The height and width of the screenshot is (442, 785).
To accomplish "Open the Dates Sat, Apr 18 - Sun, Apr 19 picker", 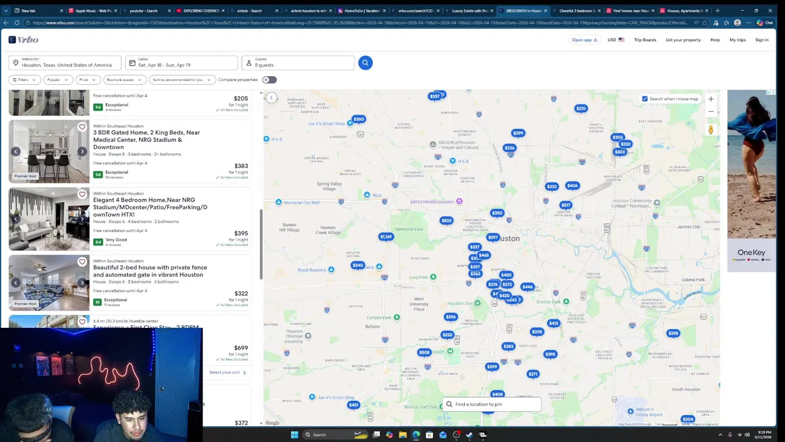I will tap(182, 63).
